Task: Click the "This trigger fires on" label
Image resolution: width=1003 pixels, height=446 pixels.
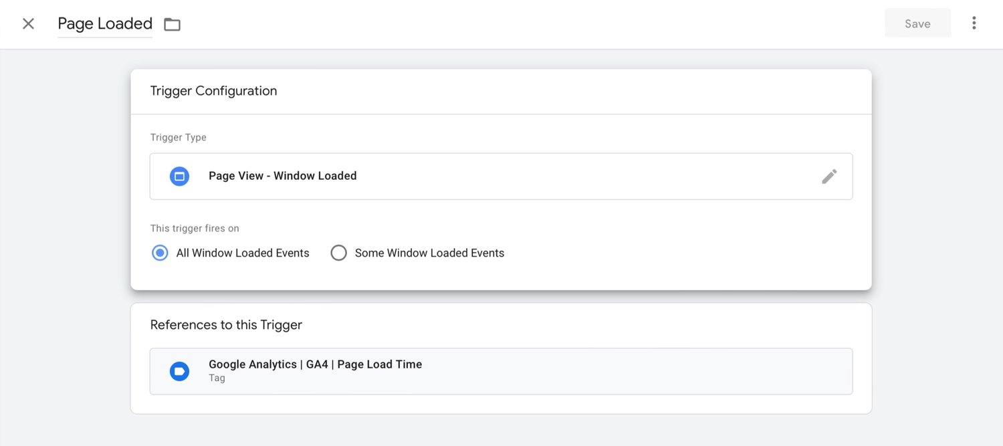Action: [x=195, y=228]
